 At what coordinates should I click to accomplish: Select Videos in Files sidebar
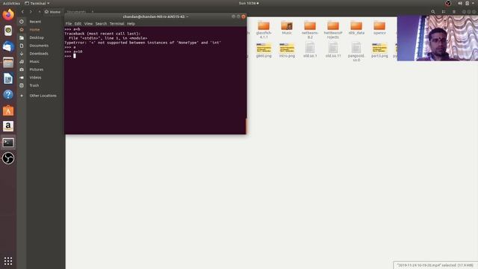[35, 78]
